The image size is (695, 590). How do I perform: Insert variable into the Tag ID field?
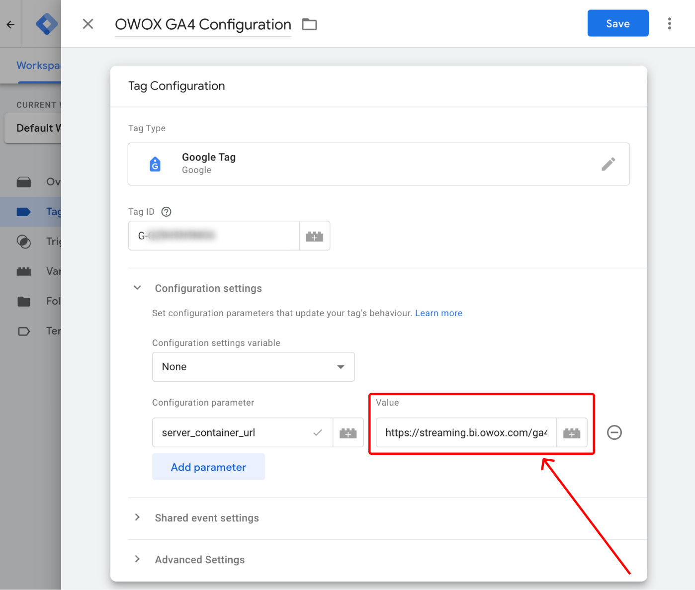[x=315, y=236]
